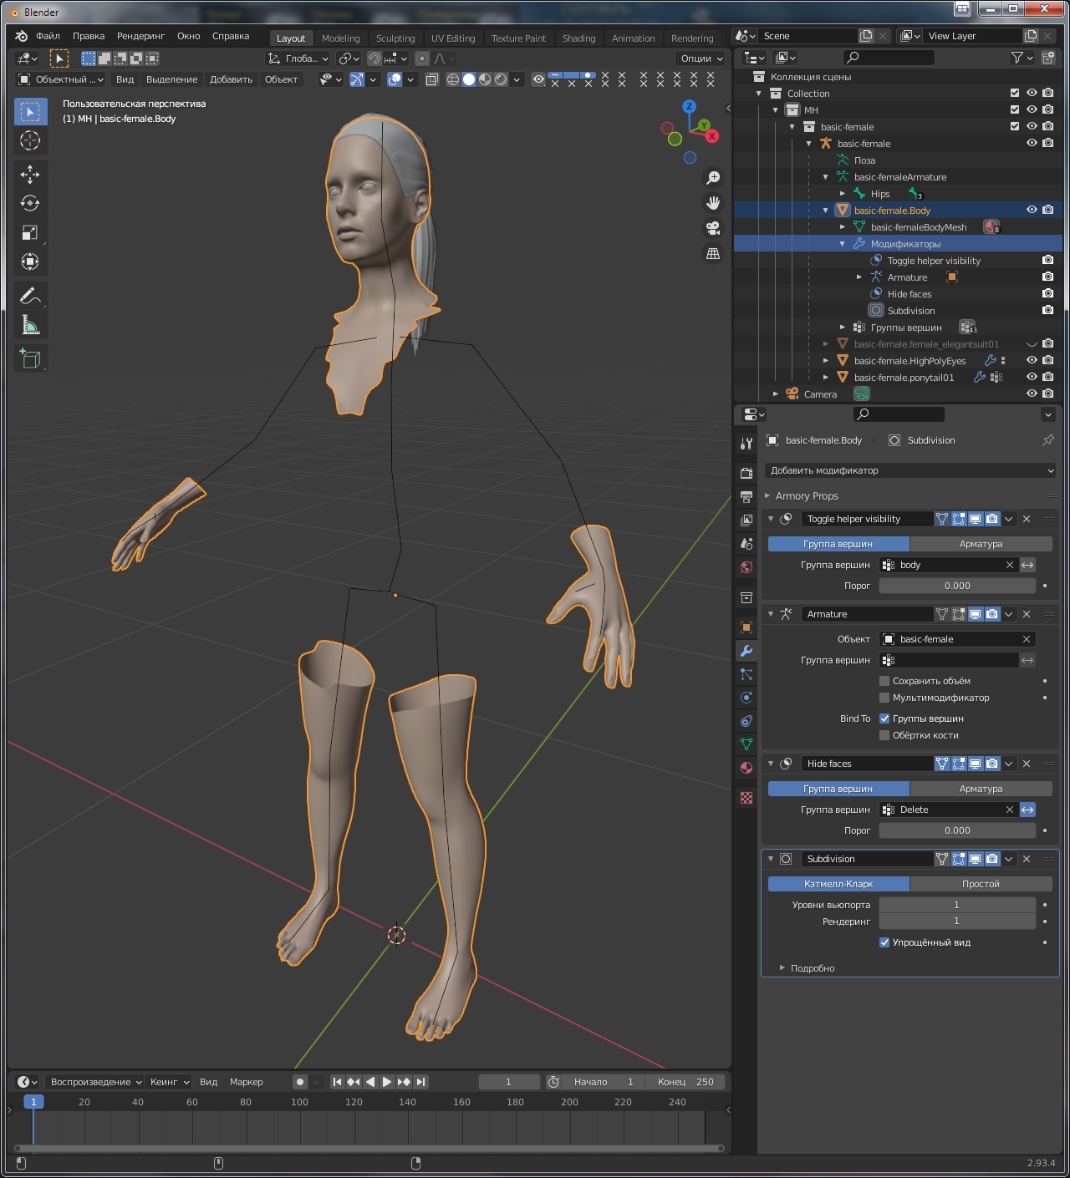This screenshot has height=1178, width=1070.
Task: Open the Material properties tab
Action: (746, 768)
